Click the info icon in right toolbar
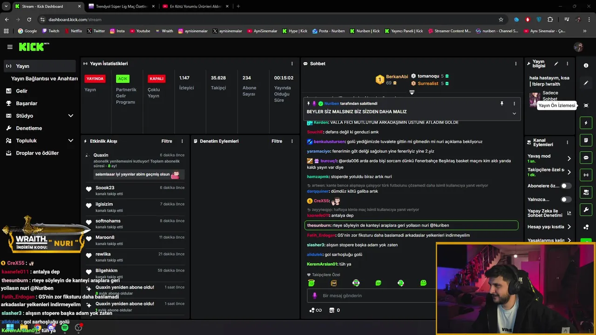Viewport: 596px width, 335px height. pos(586,66)
